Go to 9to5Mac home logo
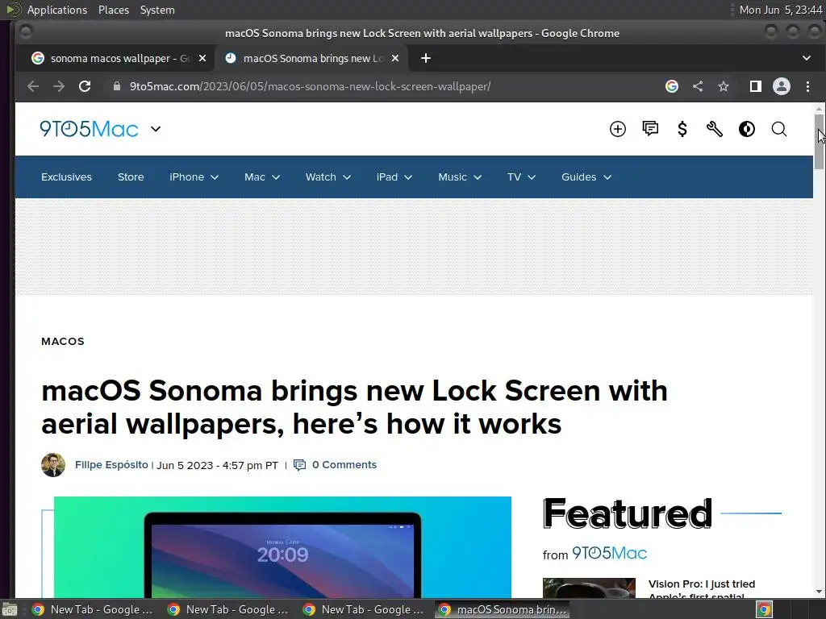Image resolution: width=826 pixels, height=619 pixels. [x=89, y=129]
